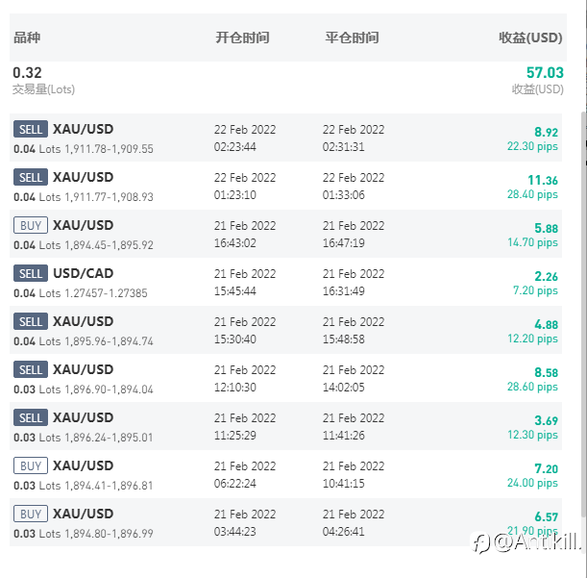Sort by 收益(USD) column header
The width and height of the screenshot is (587, 578).
tap(530, 38)
